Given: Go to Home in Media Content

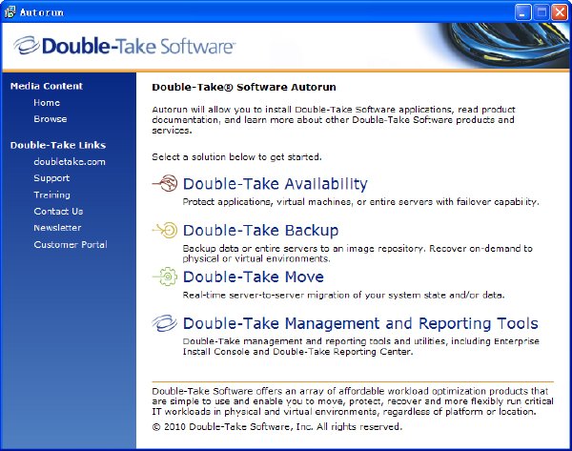Looking at the screenshot, I should [x=47, y=103].
